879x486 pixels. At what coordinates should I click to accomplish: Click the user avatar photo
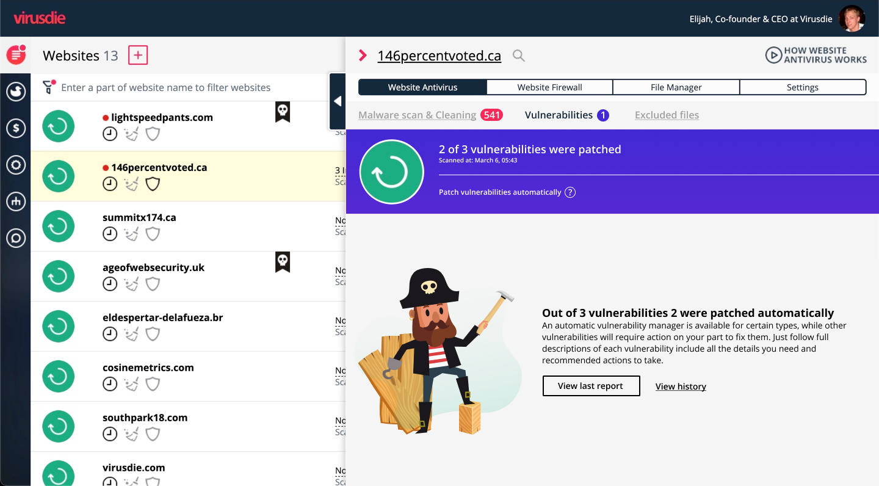tap(852, 18)
